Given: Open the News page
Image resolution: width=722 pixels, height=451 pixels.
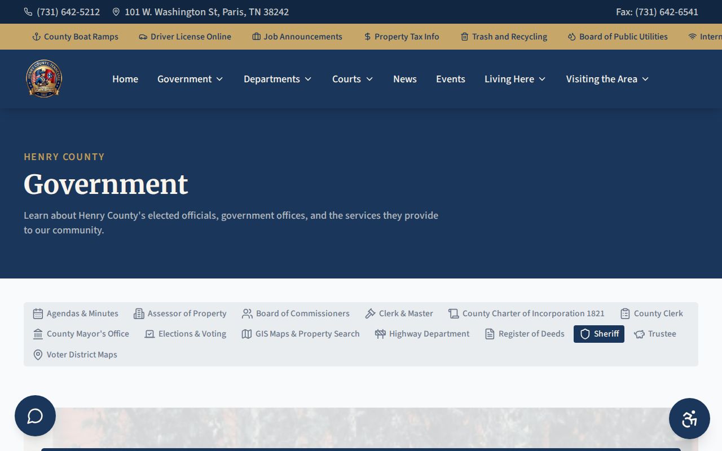Looking at the screenshot, I should pyautogui.click(x=405, y=79).
